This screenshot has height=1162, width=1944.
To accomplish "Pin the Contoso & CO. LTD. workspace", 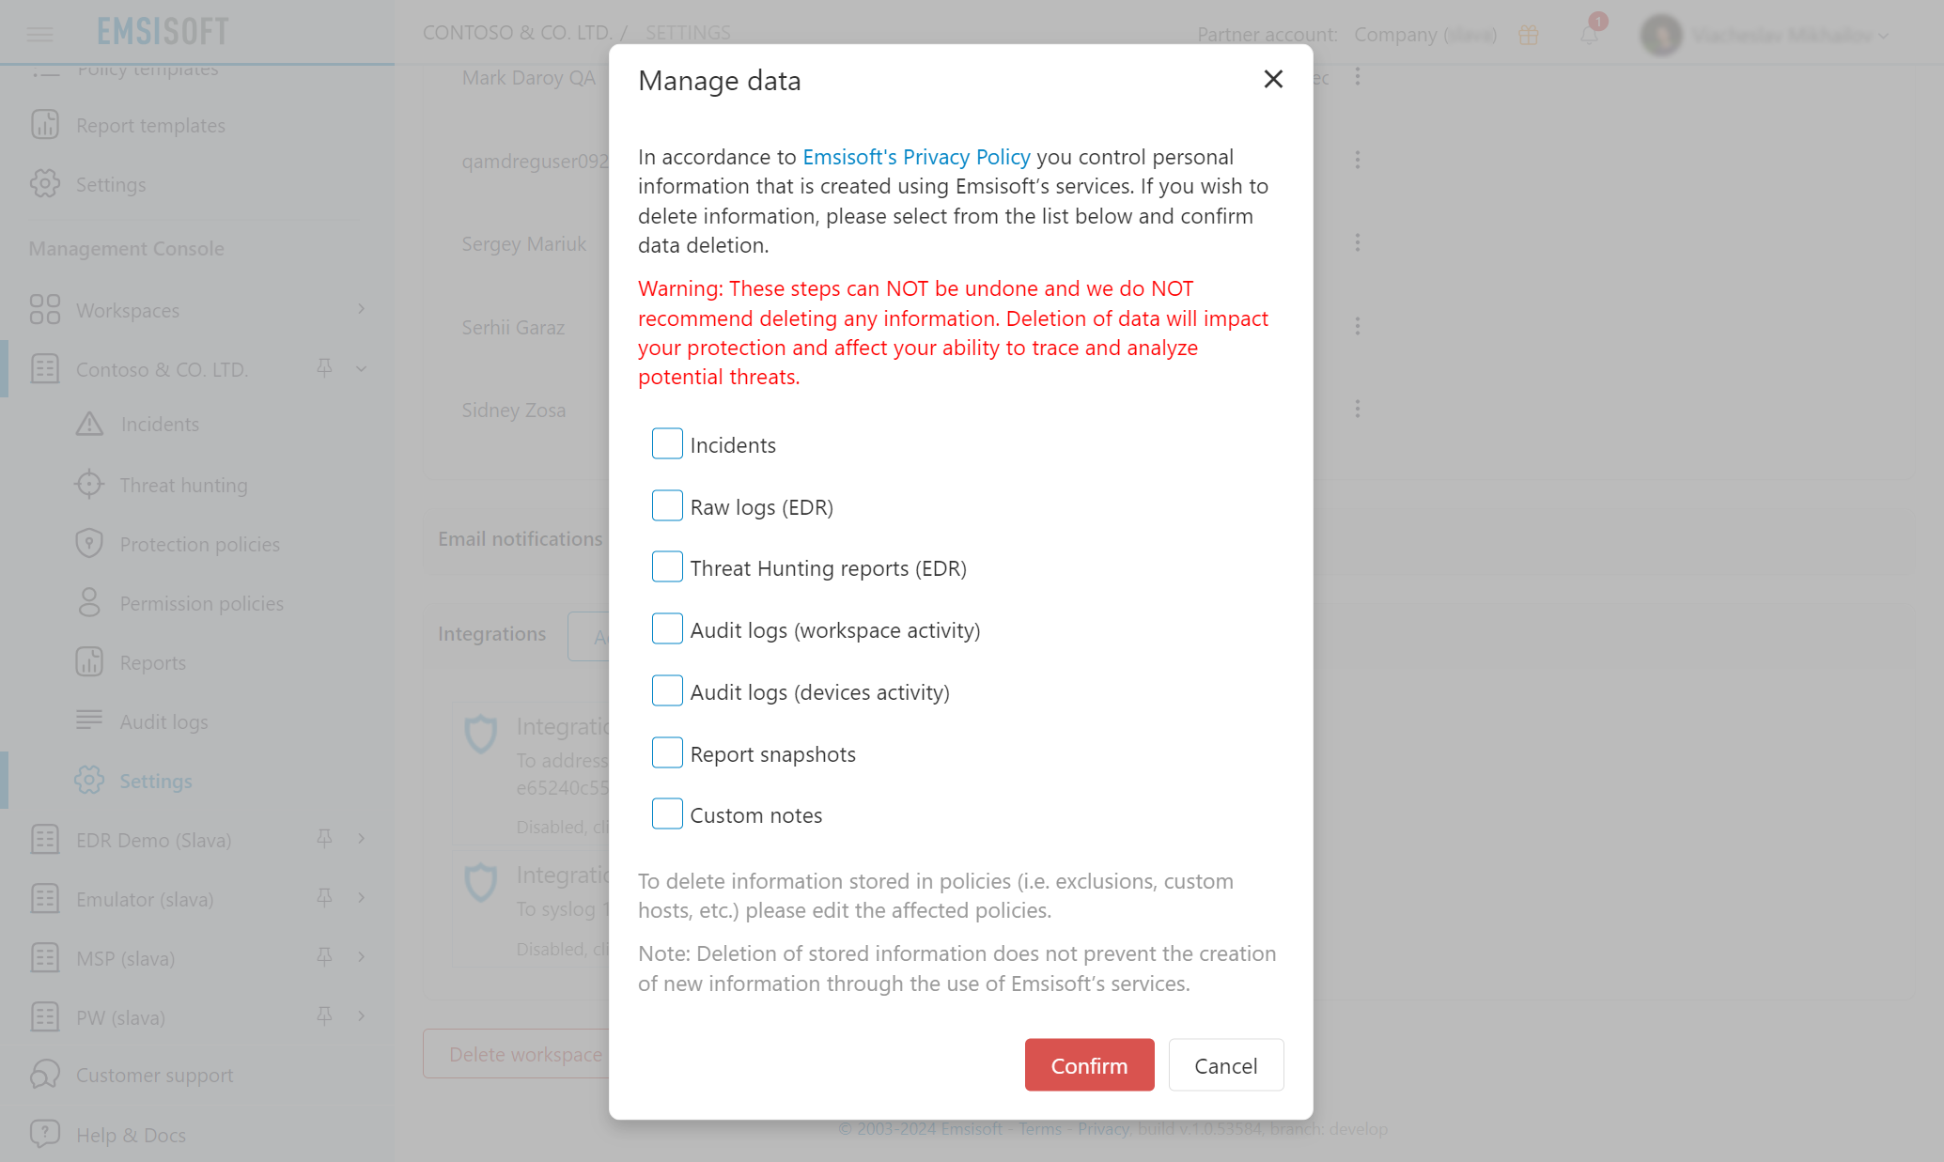I will [324, 367].
